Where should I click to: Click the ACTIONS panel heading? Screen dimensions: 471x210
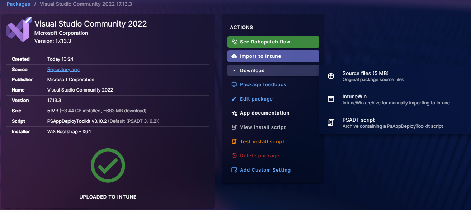[x=241, y=28]
